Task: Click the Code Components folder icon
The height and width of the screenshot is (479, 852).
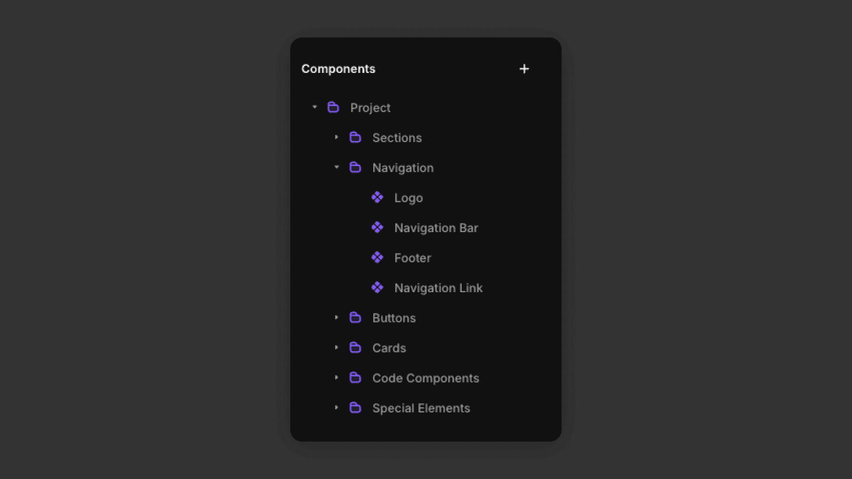Action: pos(355,378)
